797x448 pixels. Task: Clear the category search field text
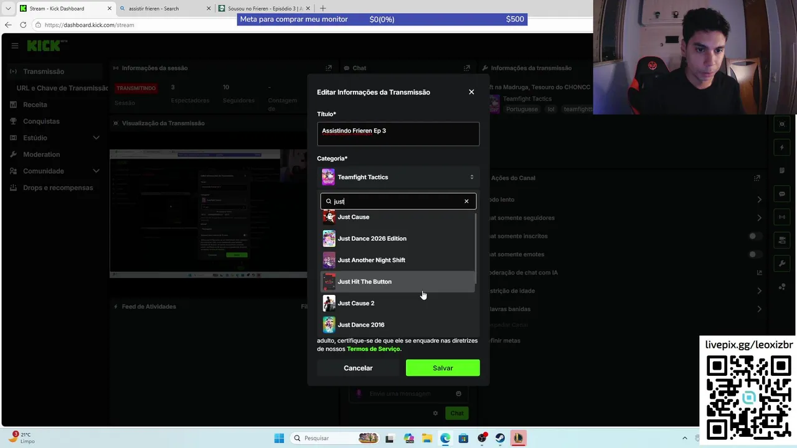click(466, 201)
